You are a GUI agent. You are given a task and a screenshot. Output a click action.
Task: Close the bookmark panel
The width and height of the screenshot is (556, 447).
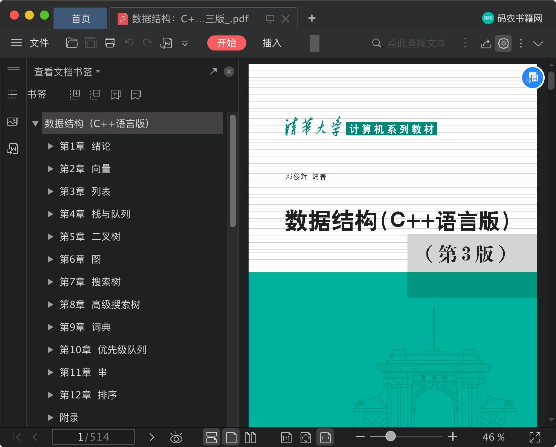229,72
